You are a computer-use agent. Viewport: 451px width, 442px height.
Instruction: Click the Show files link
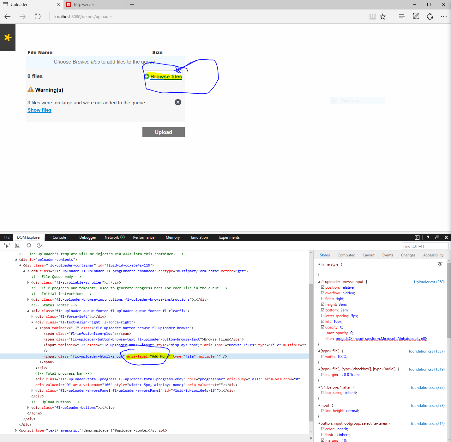pos(39,110)
